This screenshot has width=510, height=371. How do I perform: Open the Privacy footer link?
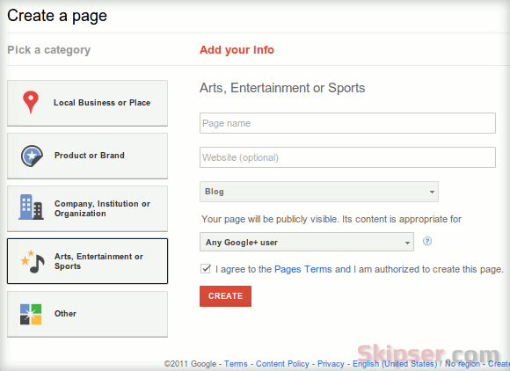331,363
